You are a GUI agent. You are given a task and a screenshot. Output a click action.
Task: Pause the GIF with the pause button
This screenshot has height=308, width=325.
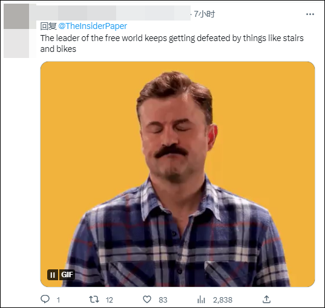[x=53, y=275]
